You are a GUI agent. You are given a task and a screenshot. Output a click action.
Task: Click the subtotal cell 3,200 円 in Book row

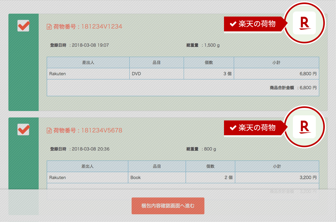pyautogui.click(x=277, y=177)
